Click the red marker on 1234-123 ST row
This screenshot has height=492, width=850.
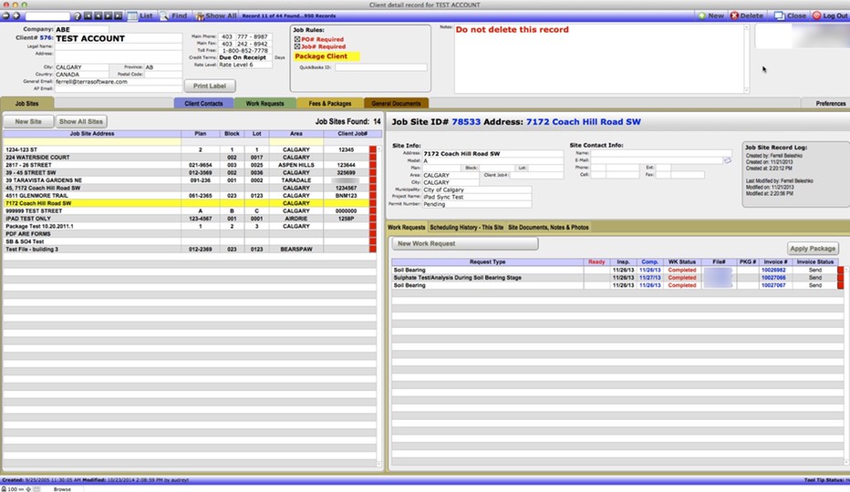tap(372, 149)
